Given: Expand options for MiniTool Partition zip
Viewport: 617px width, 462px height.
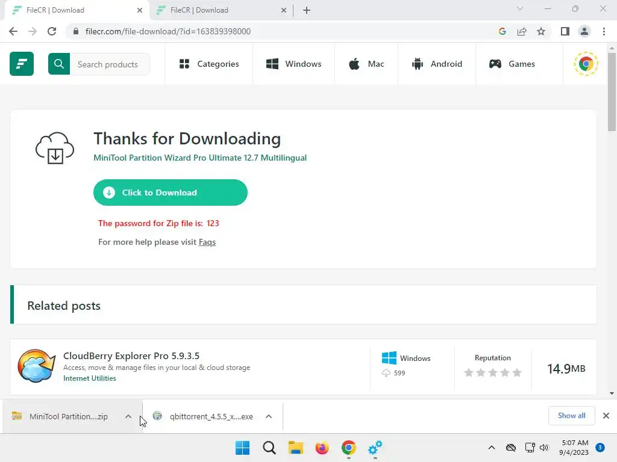Looking at the screenshot, I should tap(128, 416).
